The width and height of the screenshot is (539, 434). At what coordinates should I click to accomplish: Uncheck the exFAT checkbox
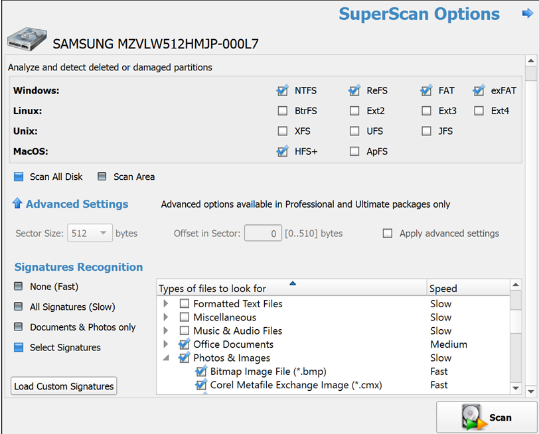pos(479,91)
